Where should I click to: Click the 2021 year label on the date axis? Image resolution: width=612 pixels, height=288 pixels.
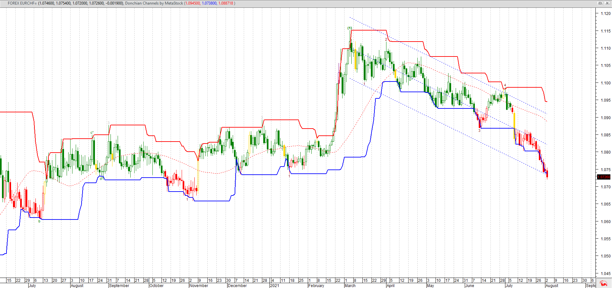[x=274, y=286]
